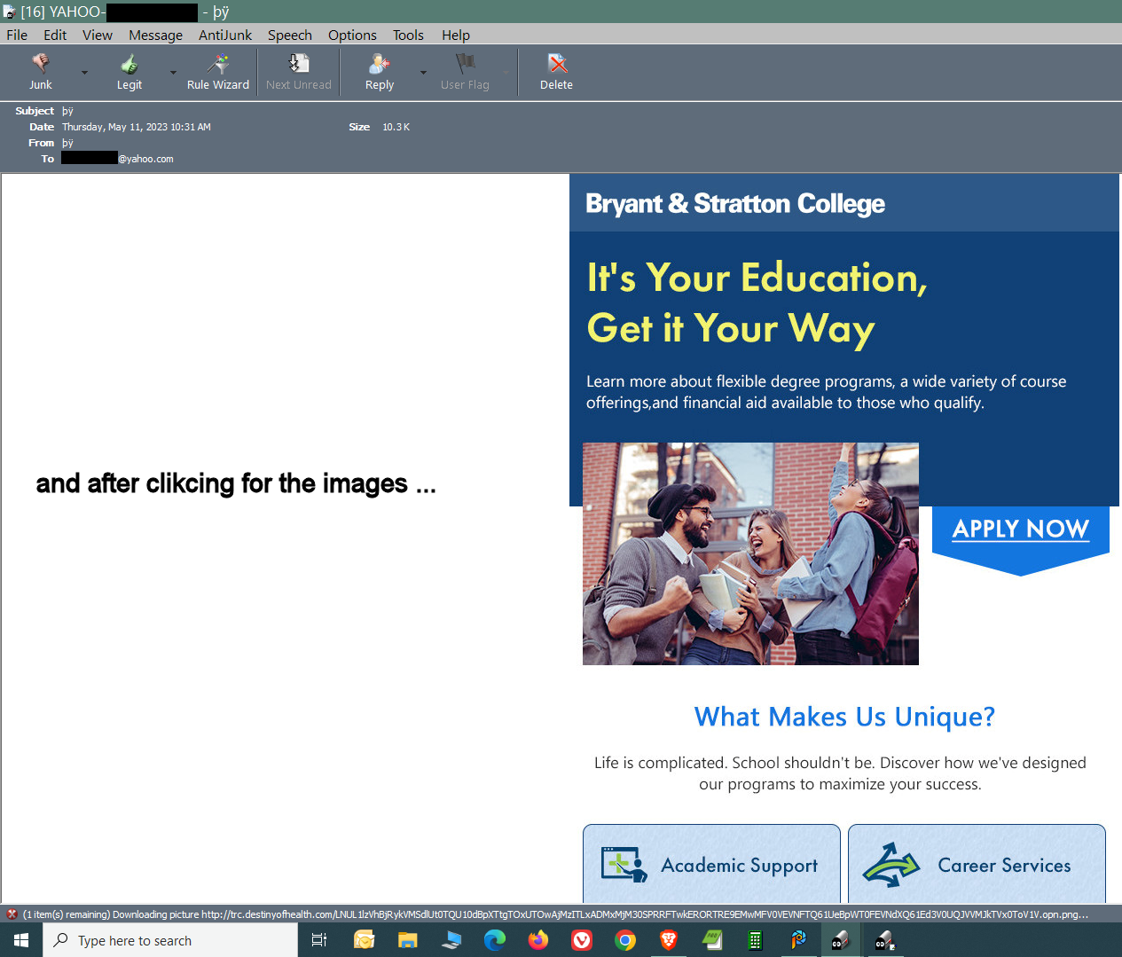This screenshot has width=1122, height=957.
Task: Open the computer monitor app in taskbar
Action: (x=451, y=940)
